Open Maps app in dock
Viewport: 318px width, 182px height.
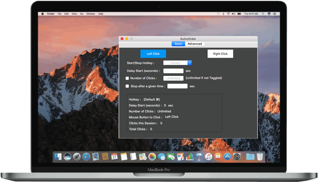[143, 157]
